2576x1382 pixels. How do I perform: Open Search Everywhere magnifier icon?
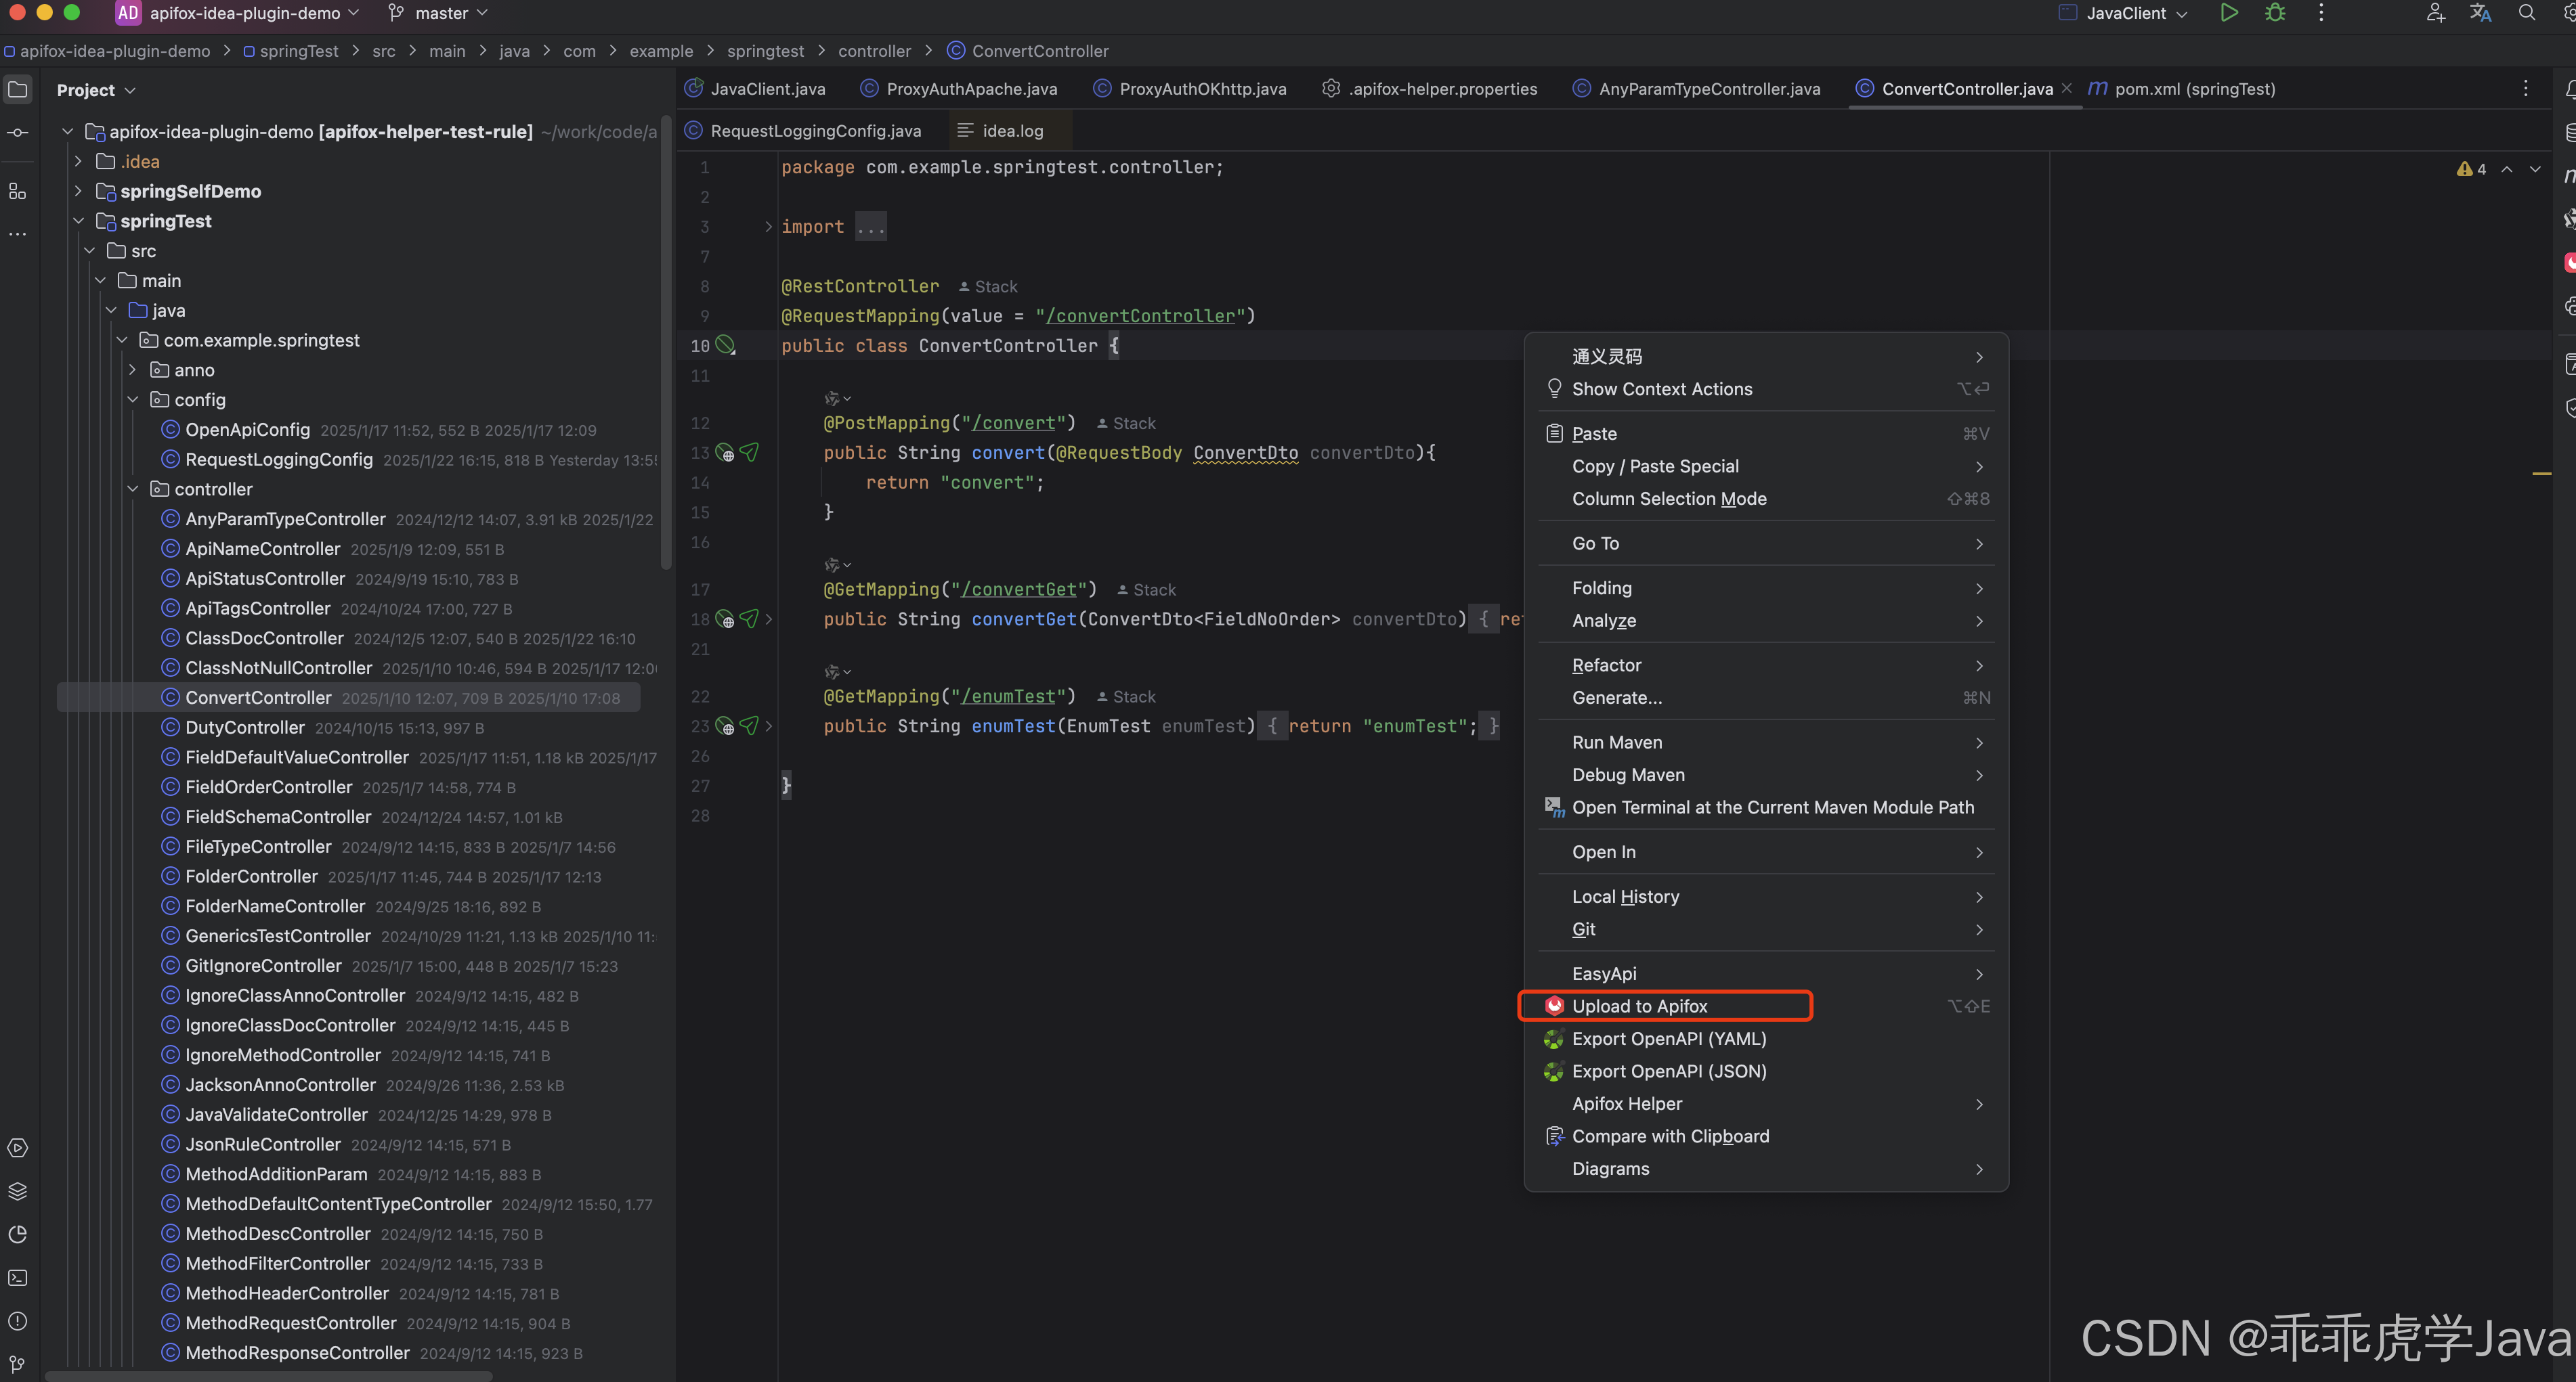[x=2526, y=13]
